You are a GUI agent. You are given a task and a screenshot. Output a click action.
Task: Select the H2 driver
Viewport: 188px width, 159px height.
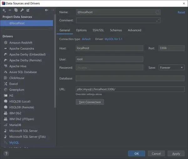point(11,96)
